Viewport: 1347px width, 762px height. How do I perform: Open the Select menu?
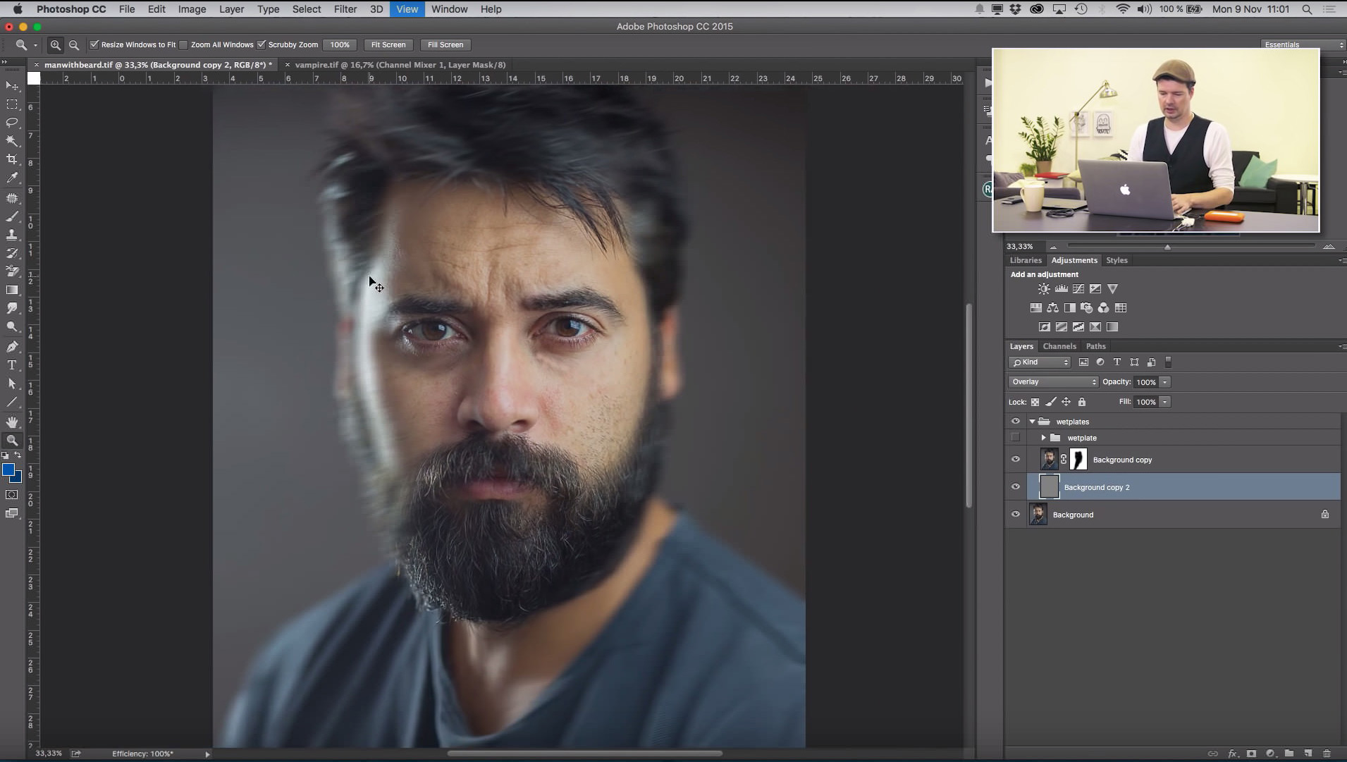(307, 9)
